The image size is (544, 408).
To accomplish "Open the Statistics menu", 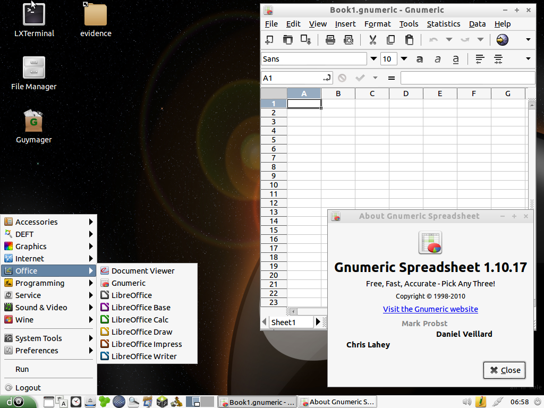I will point(444,24).
